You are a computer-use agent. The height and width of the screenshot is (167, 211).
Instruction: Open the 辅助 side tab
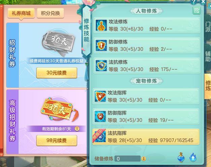[208, 56]
